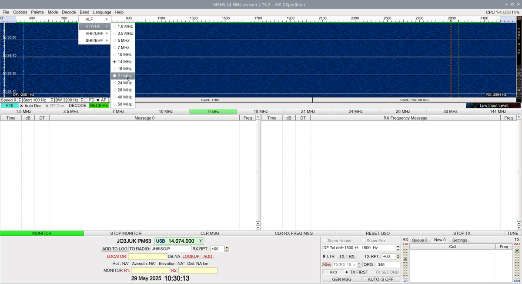Open the SHF/EHF submenu
The height and width of the screenshot is (284, 522).
[94, 40]
